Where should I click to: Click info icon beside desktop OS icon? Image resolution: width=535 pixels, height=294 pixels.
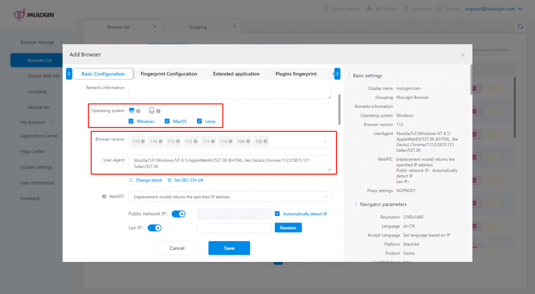(138, 111)
